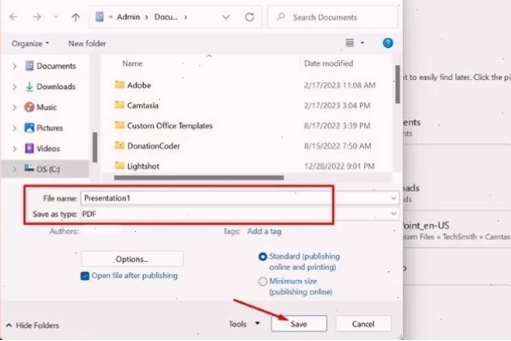This screenshot has height=341, width=511.
Task: Change view layout icon
Action: (350, 43)
